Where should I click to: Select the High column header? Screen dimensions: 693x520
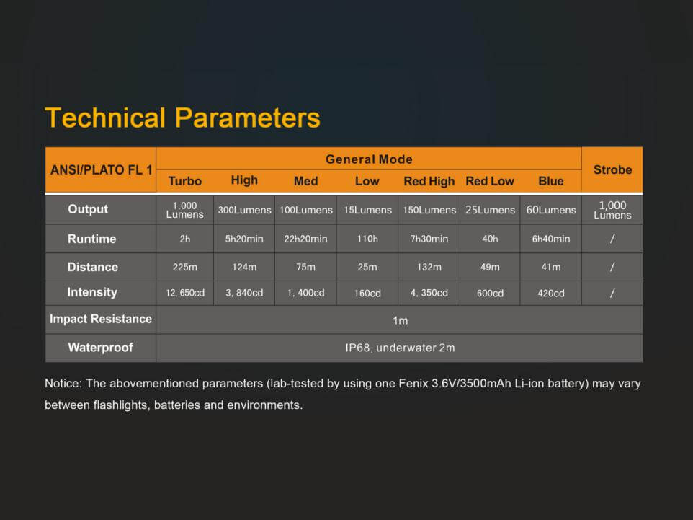tap(244, 180)
